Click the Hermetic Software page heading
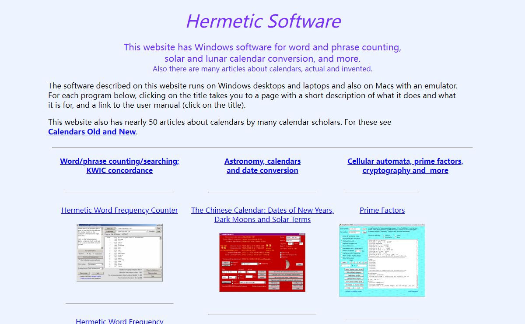 (263, 21)
